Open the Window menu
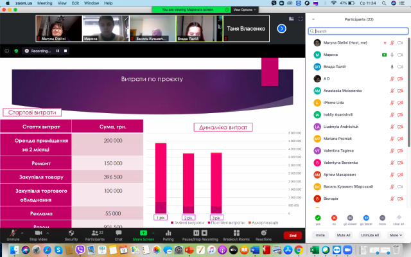 (91, 3)
